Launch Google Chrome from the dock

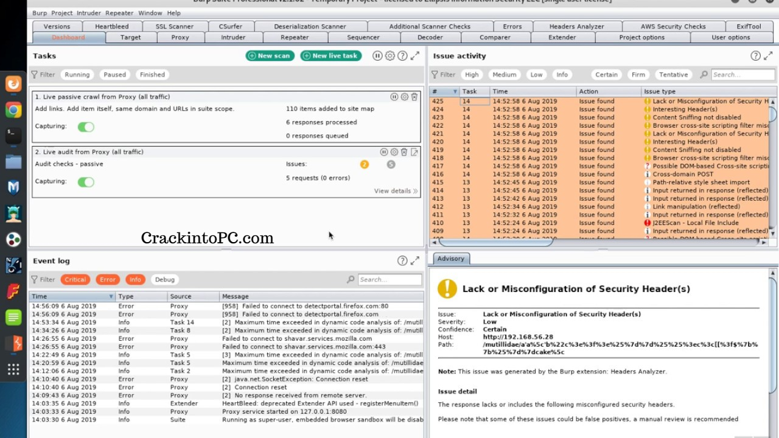tap(13, 110)
